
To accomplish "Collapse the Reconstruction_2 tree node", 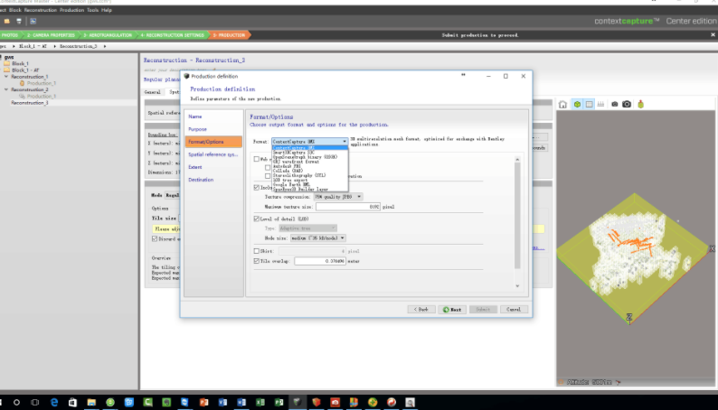I will click(x=6, y=89).
